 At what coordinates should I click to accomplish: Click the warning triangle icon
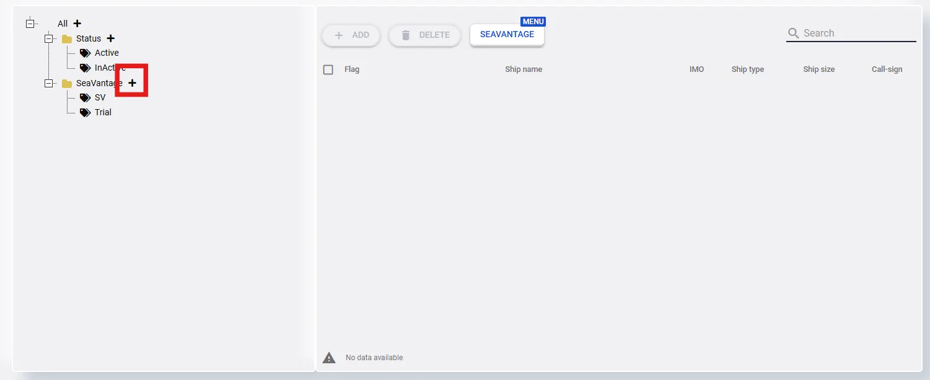[329, 358]
